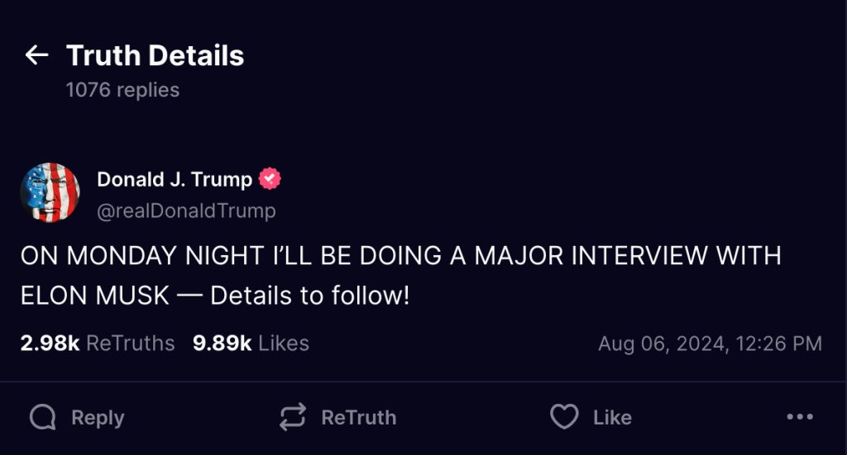This screenshot has height=455, width=847.
Task: Click the speech bubble Reply icon
Action: [43, 417]
